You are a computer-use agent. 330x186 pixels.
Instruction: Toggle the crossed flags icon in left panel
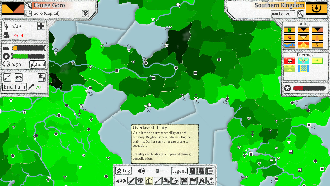pos(19,78)
